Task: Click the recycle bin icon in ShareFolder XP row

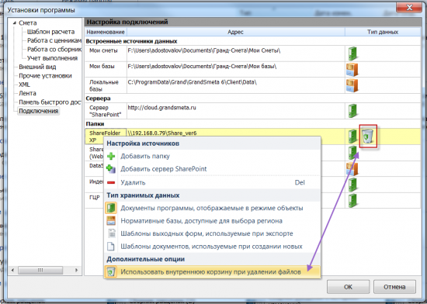Action: (368, 136)
